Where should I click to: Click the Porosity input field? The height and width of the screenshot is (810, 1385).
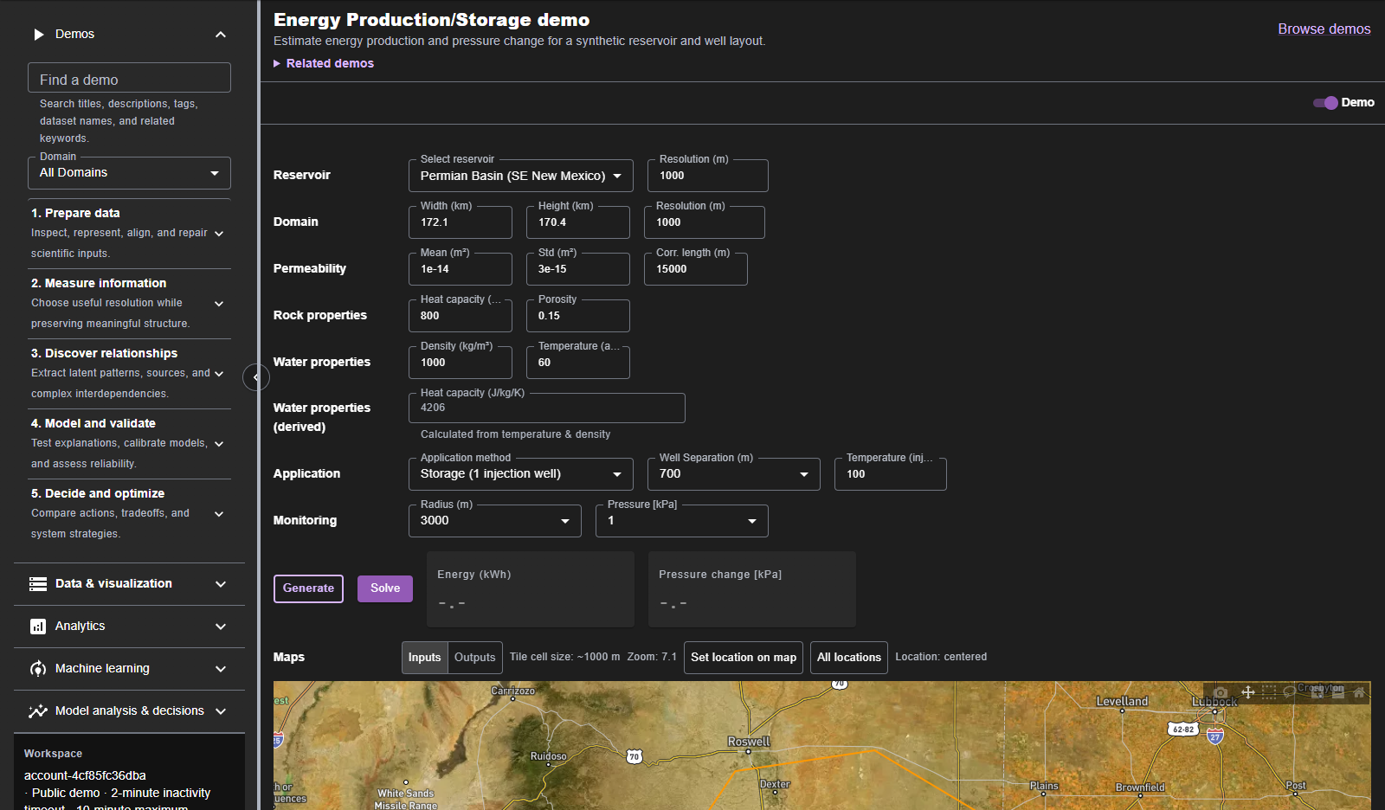[x=578, y=316]
